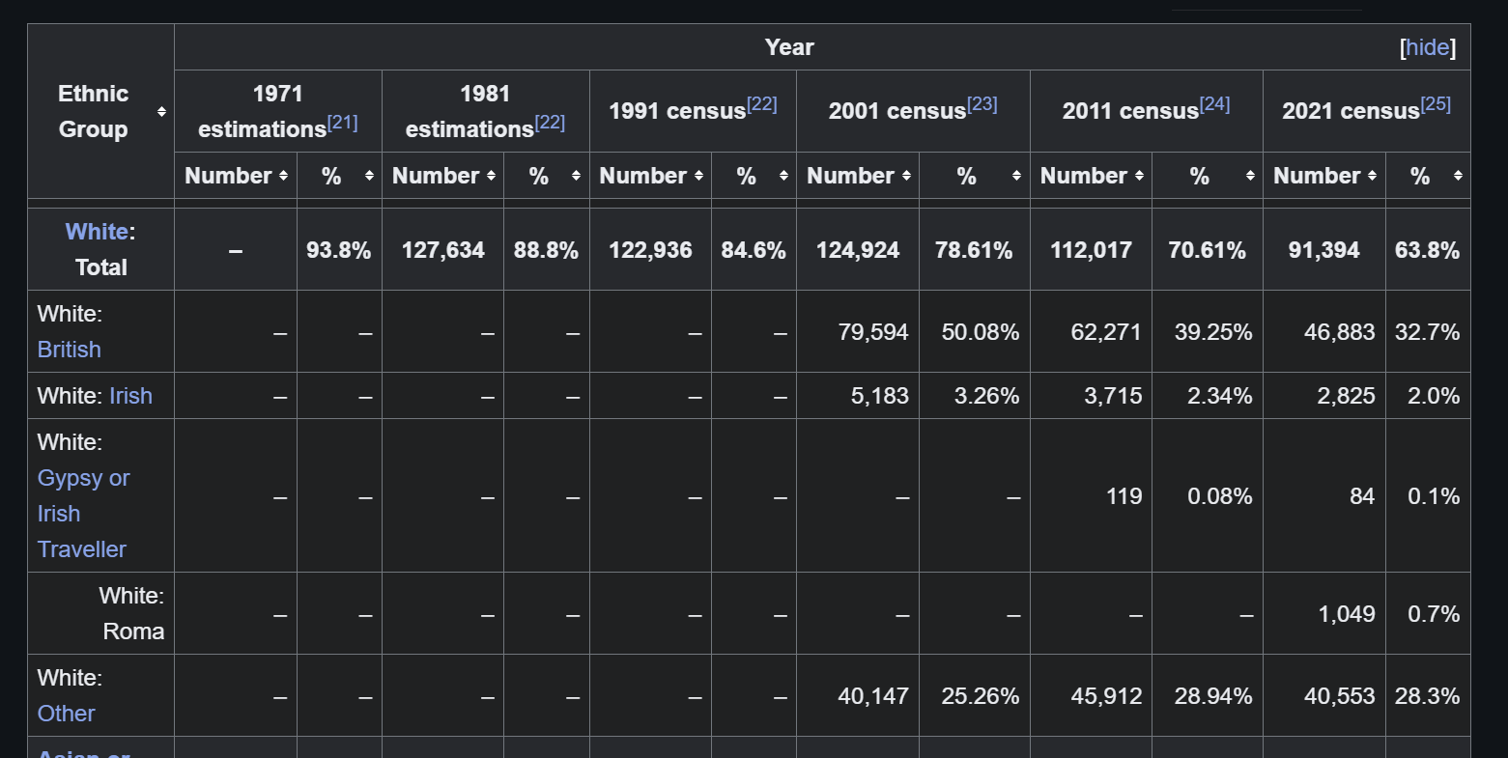Collapse the Year table using hide

coord(1427,47)
